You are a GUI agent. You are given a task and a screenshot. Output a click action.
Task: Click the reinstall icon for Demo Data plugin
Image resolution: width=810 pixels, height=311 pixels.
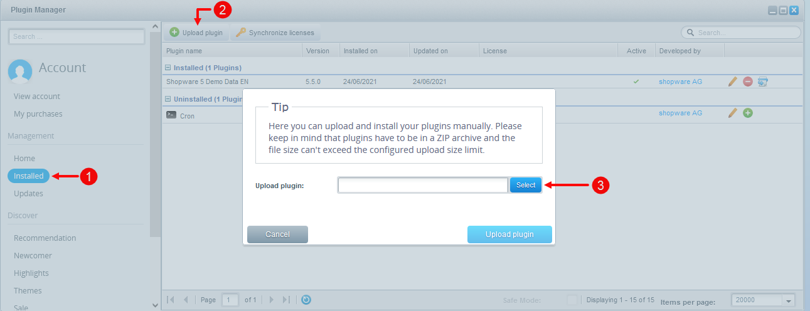click(763, 82)
